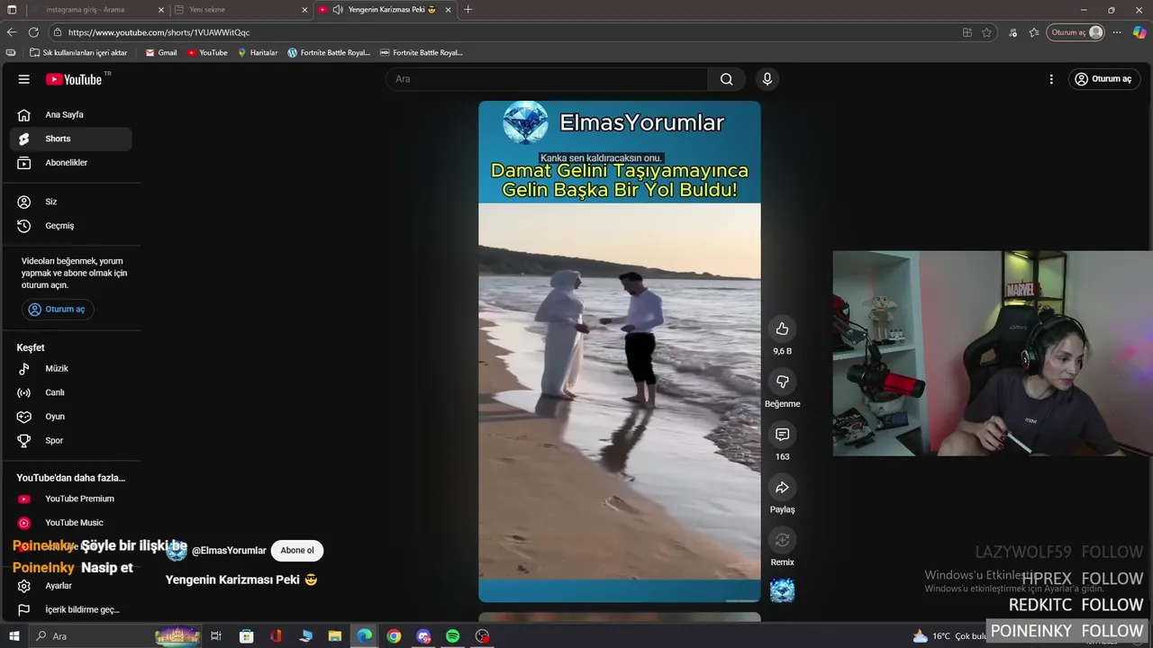Open Spor sports section
The image size is (1153, 648).
click(70, 440)
